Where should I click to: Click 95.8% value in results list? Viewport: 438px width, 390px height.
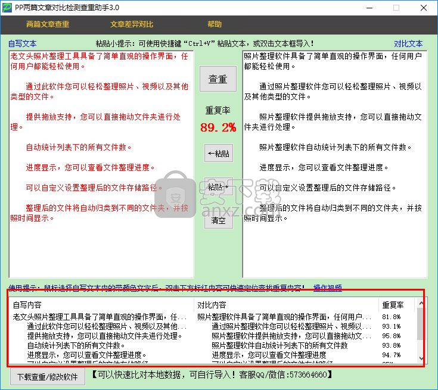point(392,336)
